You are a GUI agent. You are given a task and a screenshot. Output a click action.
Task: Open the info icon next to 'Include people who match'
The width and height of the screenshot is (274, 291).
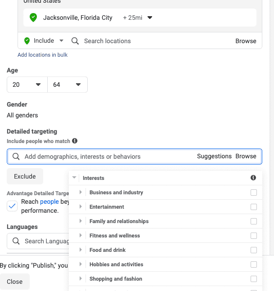point(75,141)
